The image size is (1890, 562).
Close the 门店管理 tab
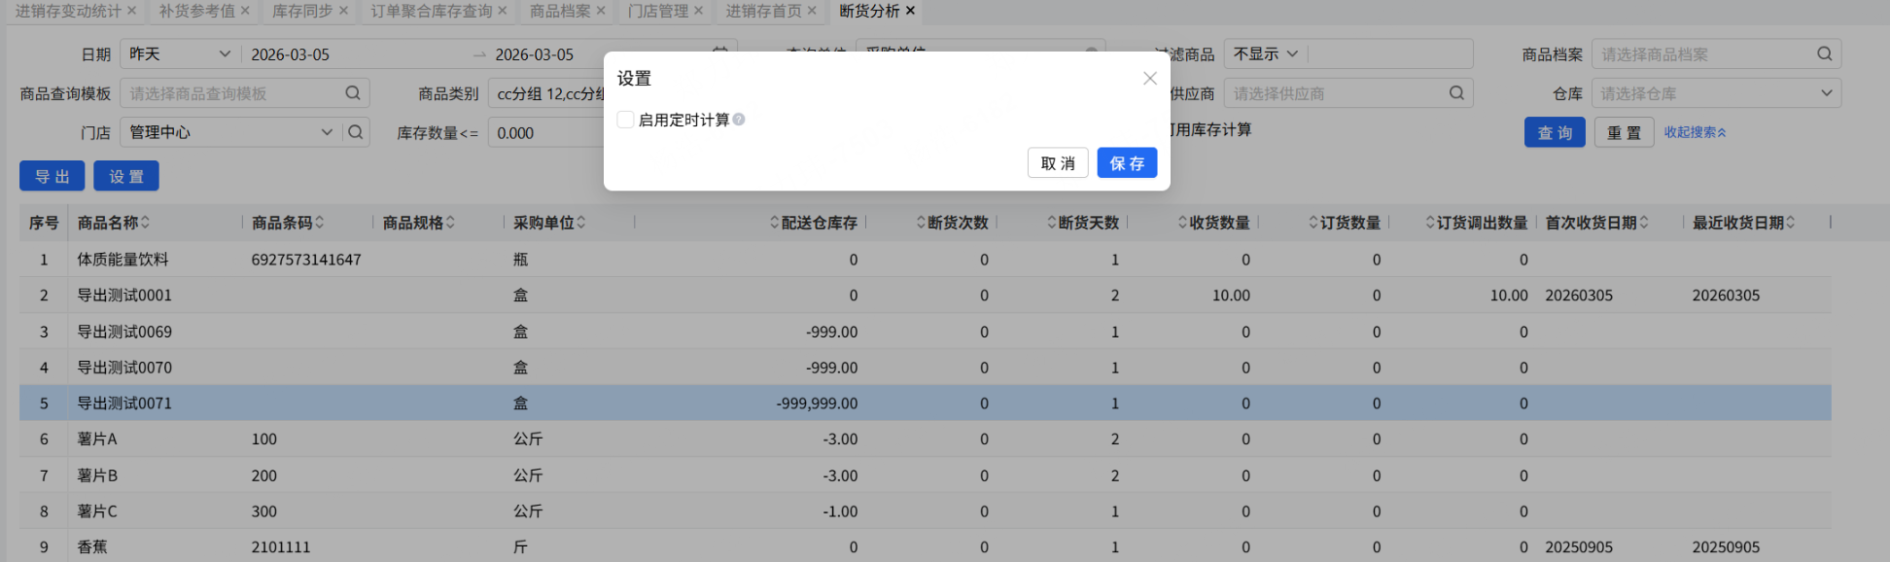pos(698,11)
